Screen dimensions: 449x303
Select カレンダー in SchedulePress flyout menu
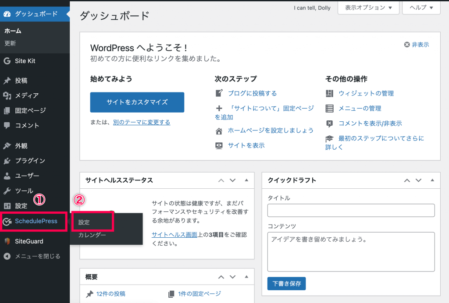[92, 235]
